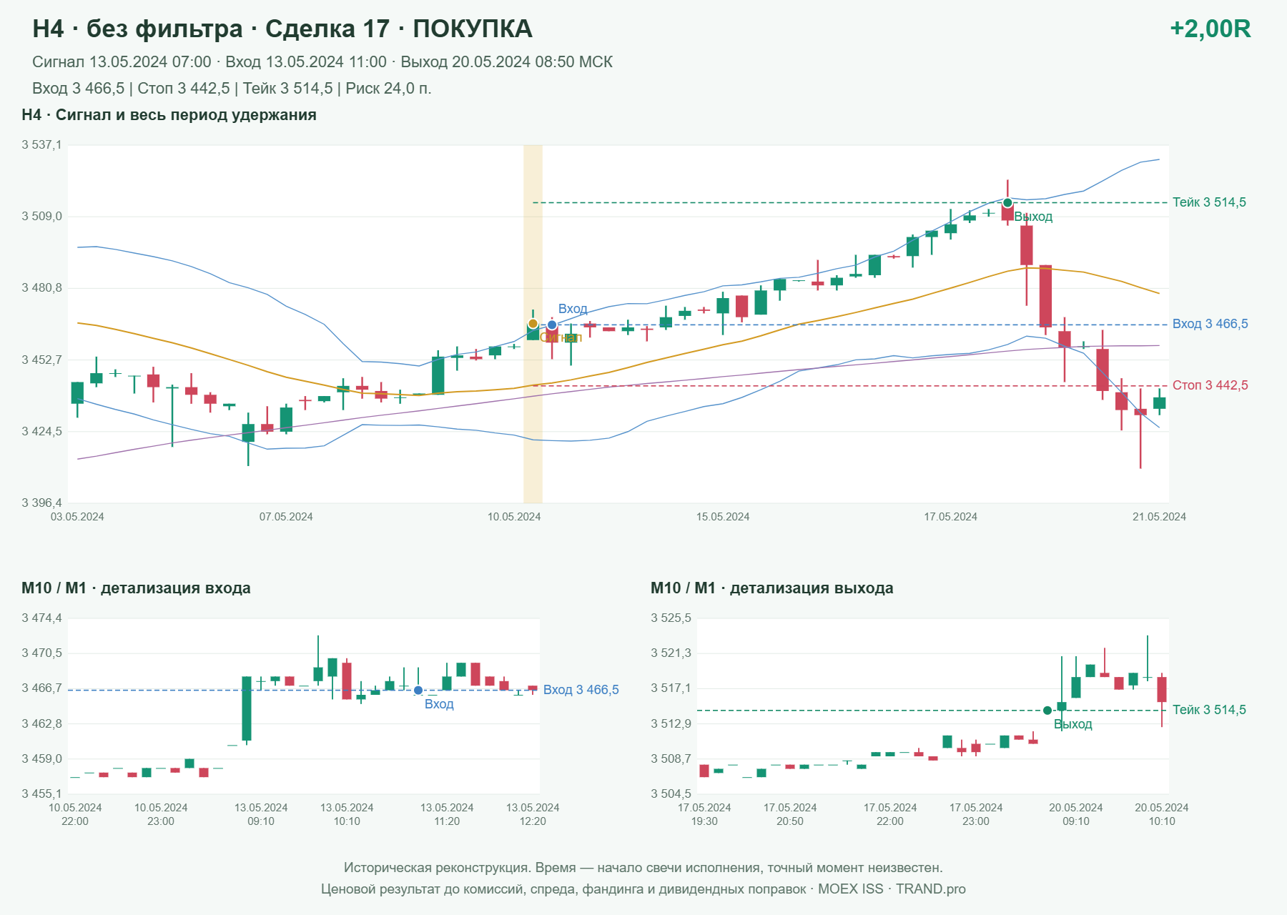Select the 3 396,4 price axis label
Screen dimensions: 1287x915
click(41, 503)
